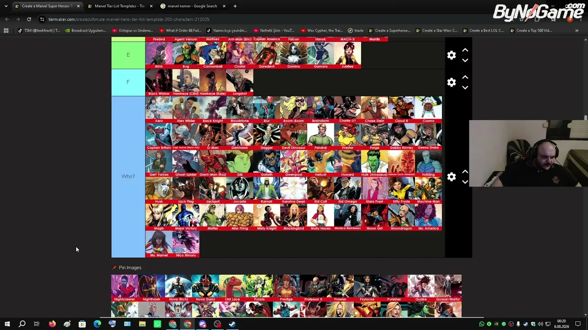Open settings gear for tier F row
Screen dimensions: 588x330
click(452, 82)
